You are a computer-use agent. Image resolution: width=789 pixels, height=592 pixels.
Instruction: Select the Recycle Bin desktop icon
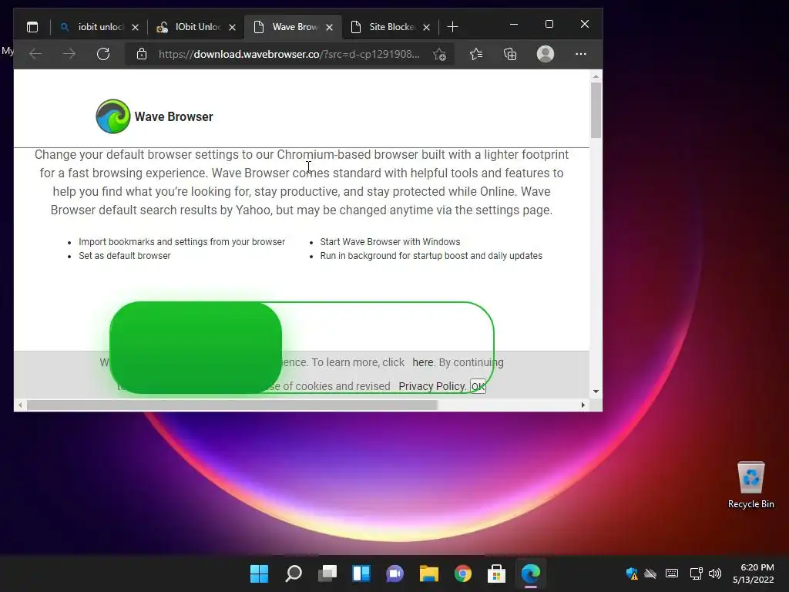pyautogui.click(x=750, y=485)
